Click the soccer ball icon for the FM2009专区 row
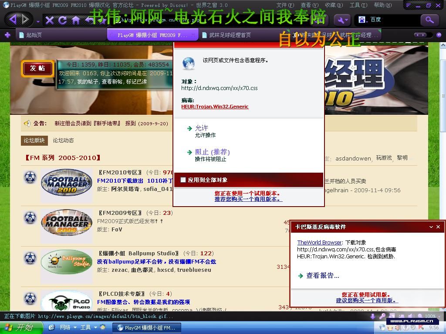Viewport: 446px width, 334px height. pos(30,217)
